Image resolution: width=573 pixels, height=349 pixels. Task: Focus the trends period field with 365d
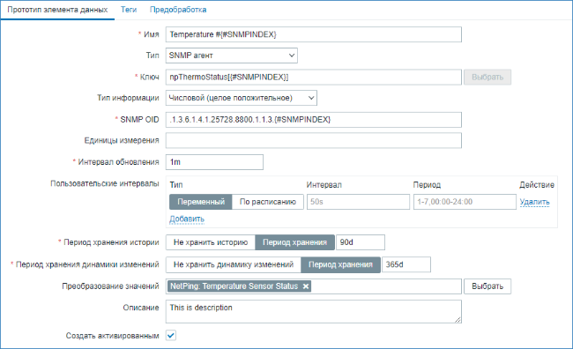406,264
